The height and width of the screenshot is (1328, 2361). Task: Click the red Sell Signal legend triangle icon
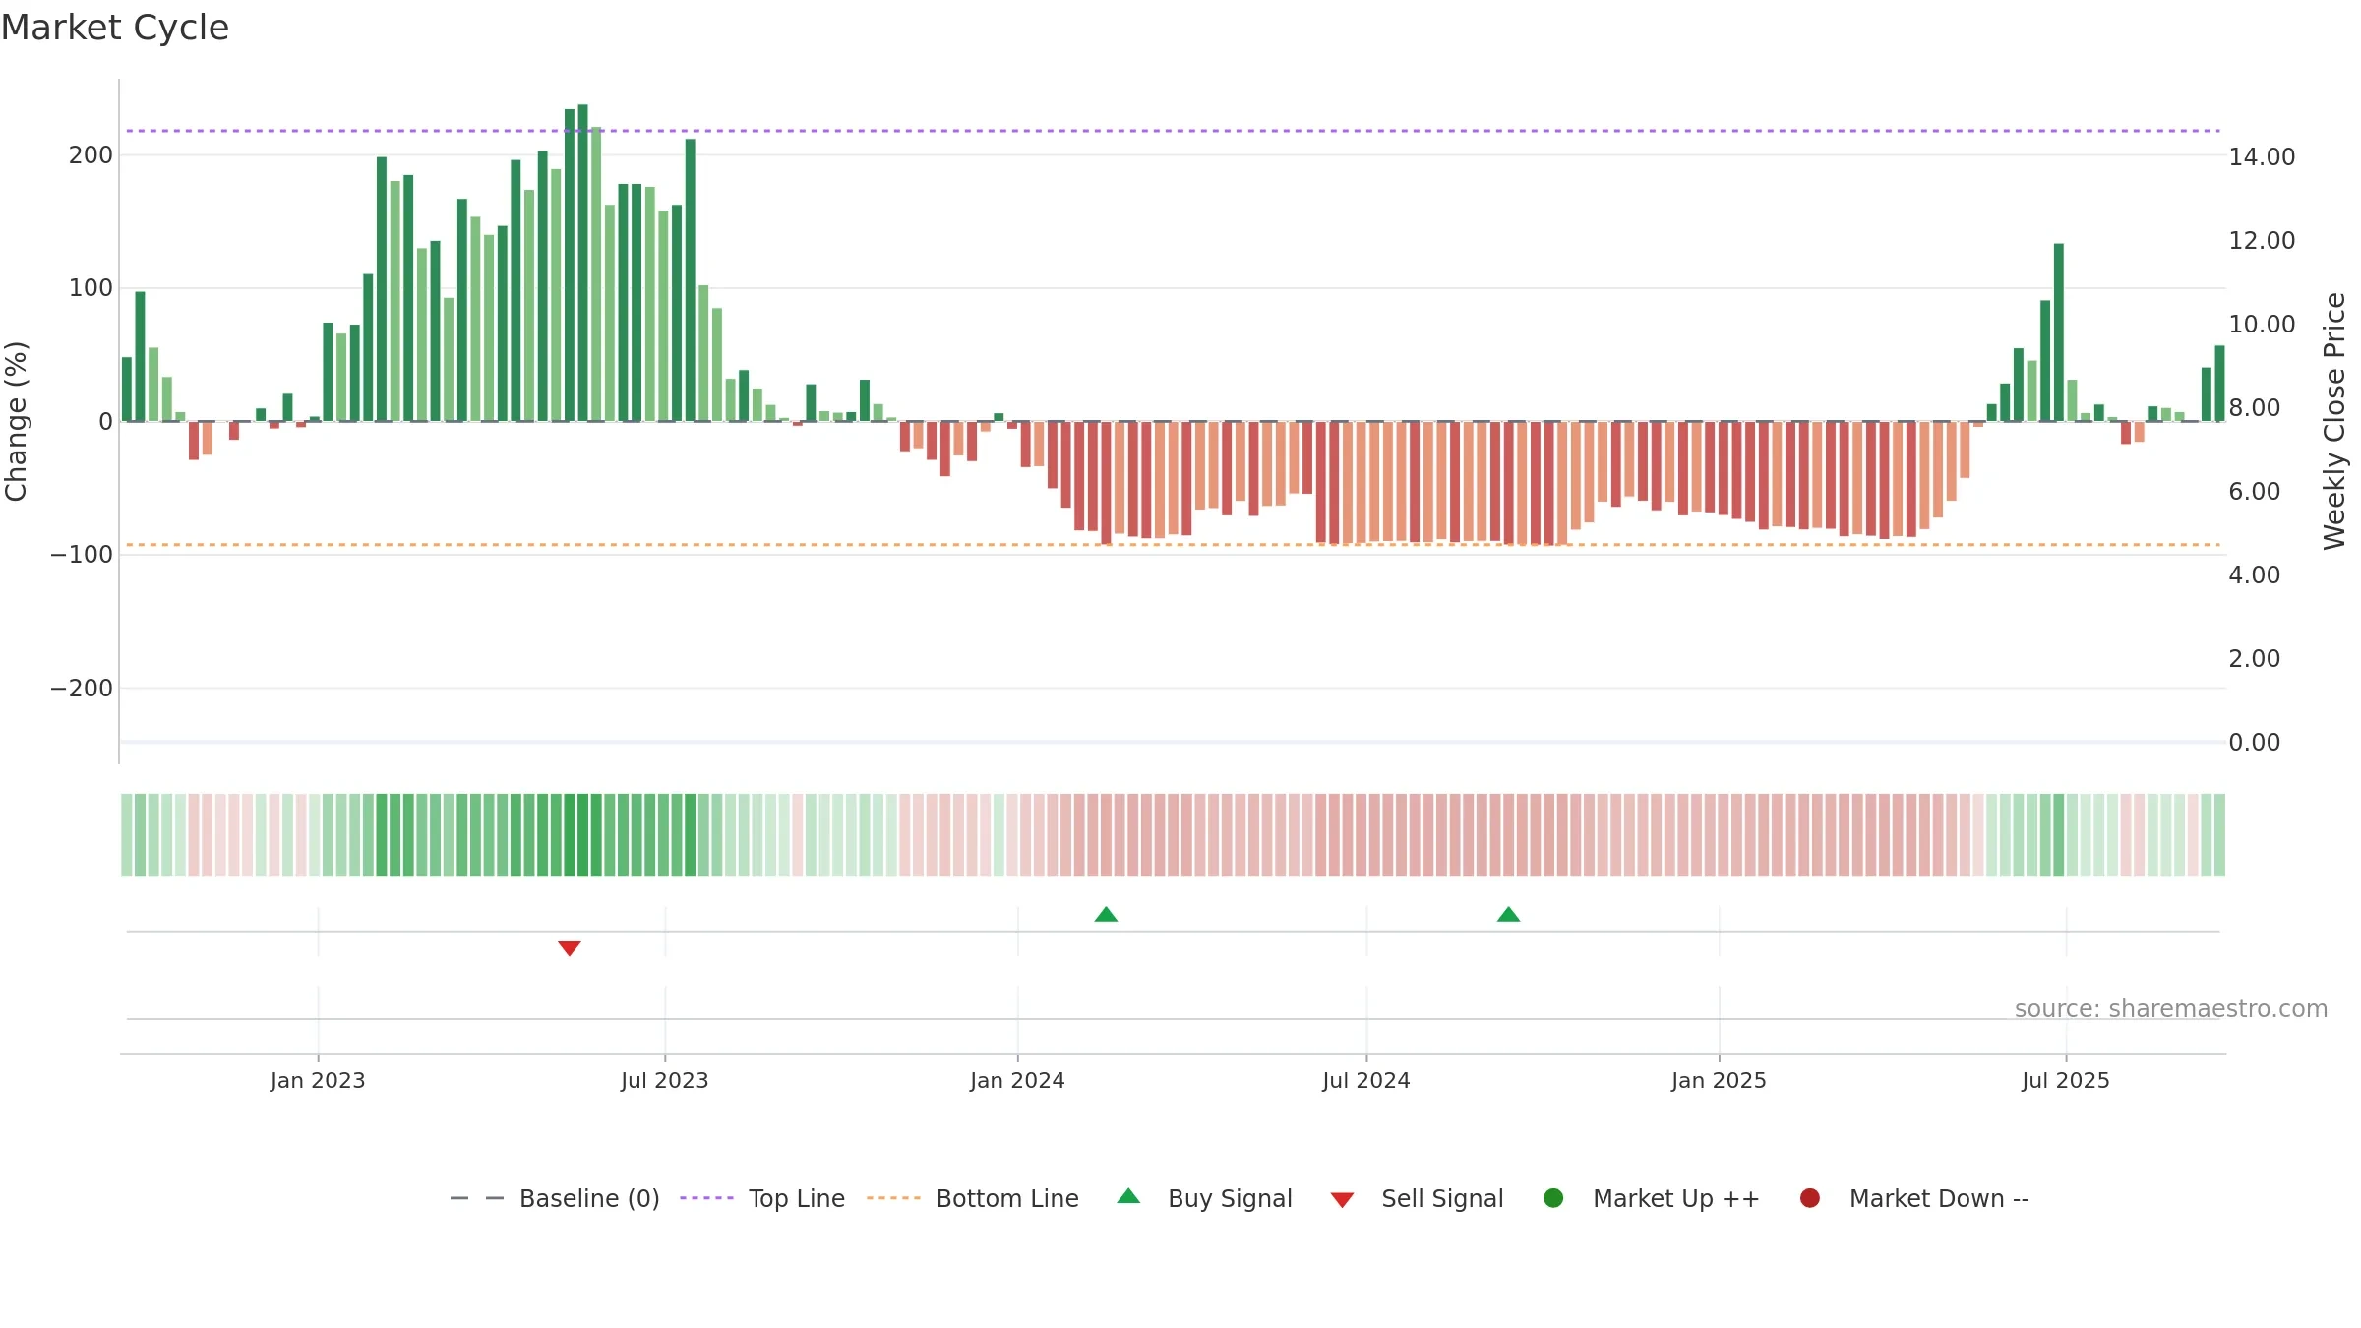pos(1342,1200)
